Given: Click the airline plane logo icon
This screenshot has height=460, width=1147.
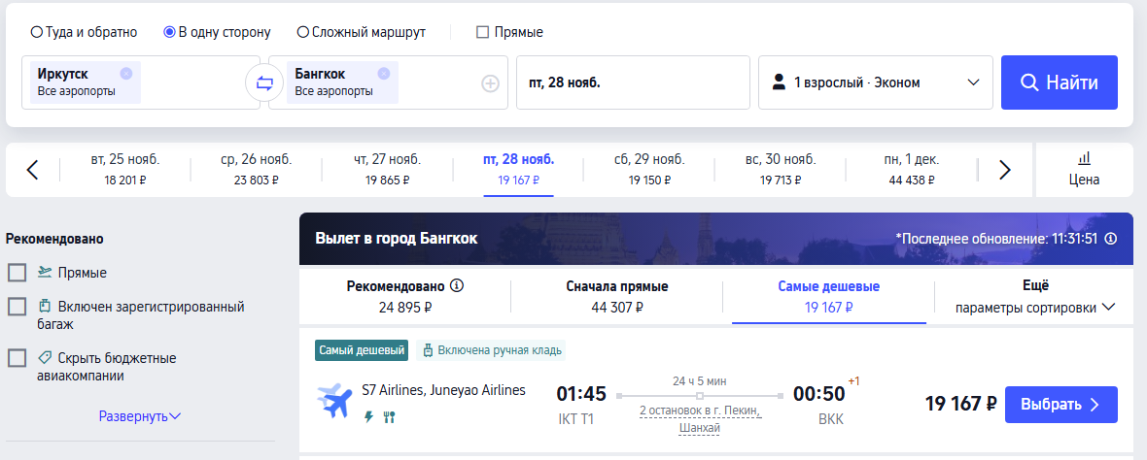Looking at the screenshot, I should click(334, 400).
